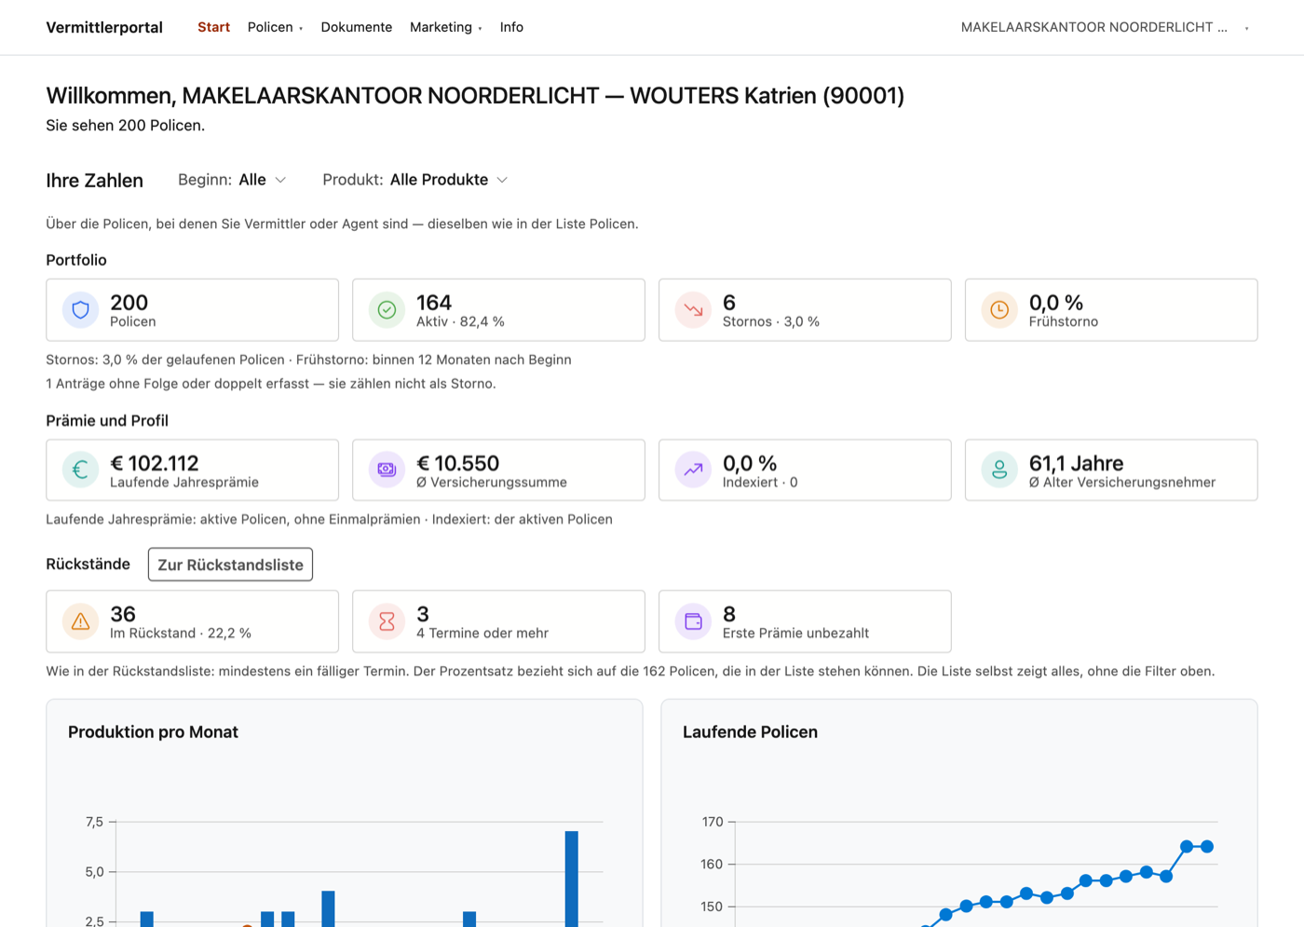Click the banknote icon beside Ø Versicherungssumme
The width and height of the screenshot is (1304, 927).
pyautogui.click(x=387, y=470)
